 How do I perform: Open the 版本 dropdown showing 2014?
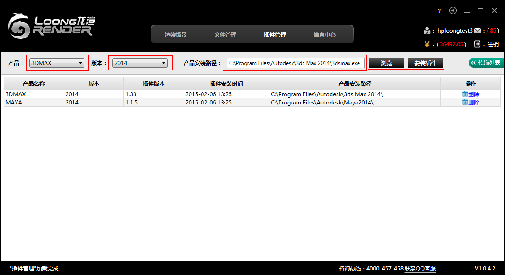(x=140, y=63)
